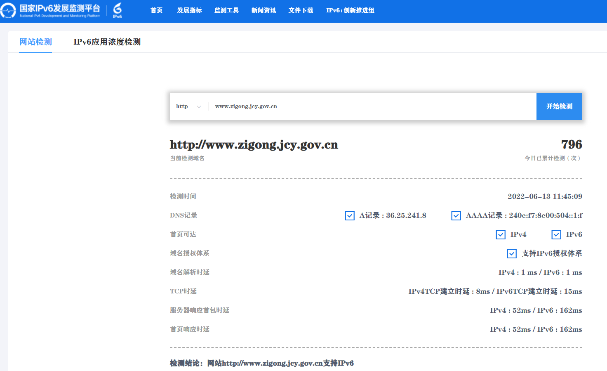Select 文件下载 in the top menu
The width and height of the screenshot is (607, 371).
tap(301, 10)
